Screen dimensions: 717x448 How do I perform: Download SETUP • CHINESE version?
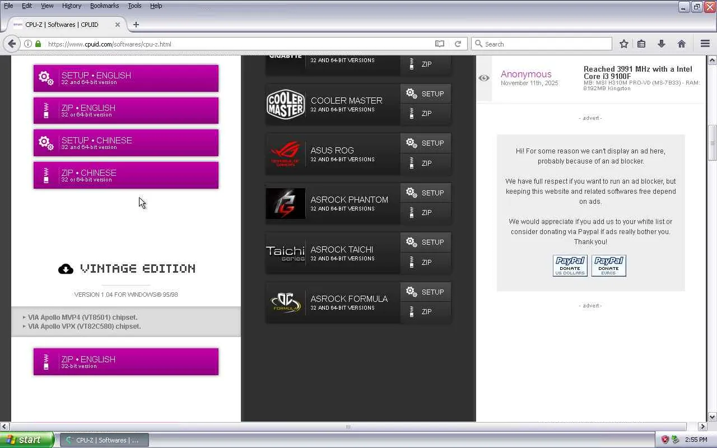126,143
